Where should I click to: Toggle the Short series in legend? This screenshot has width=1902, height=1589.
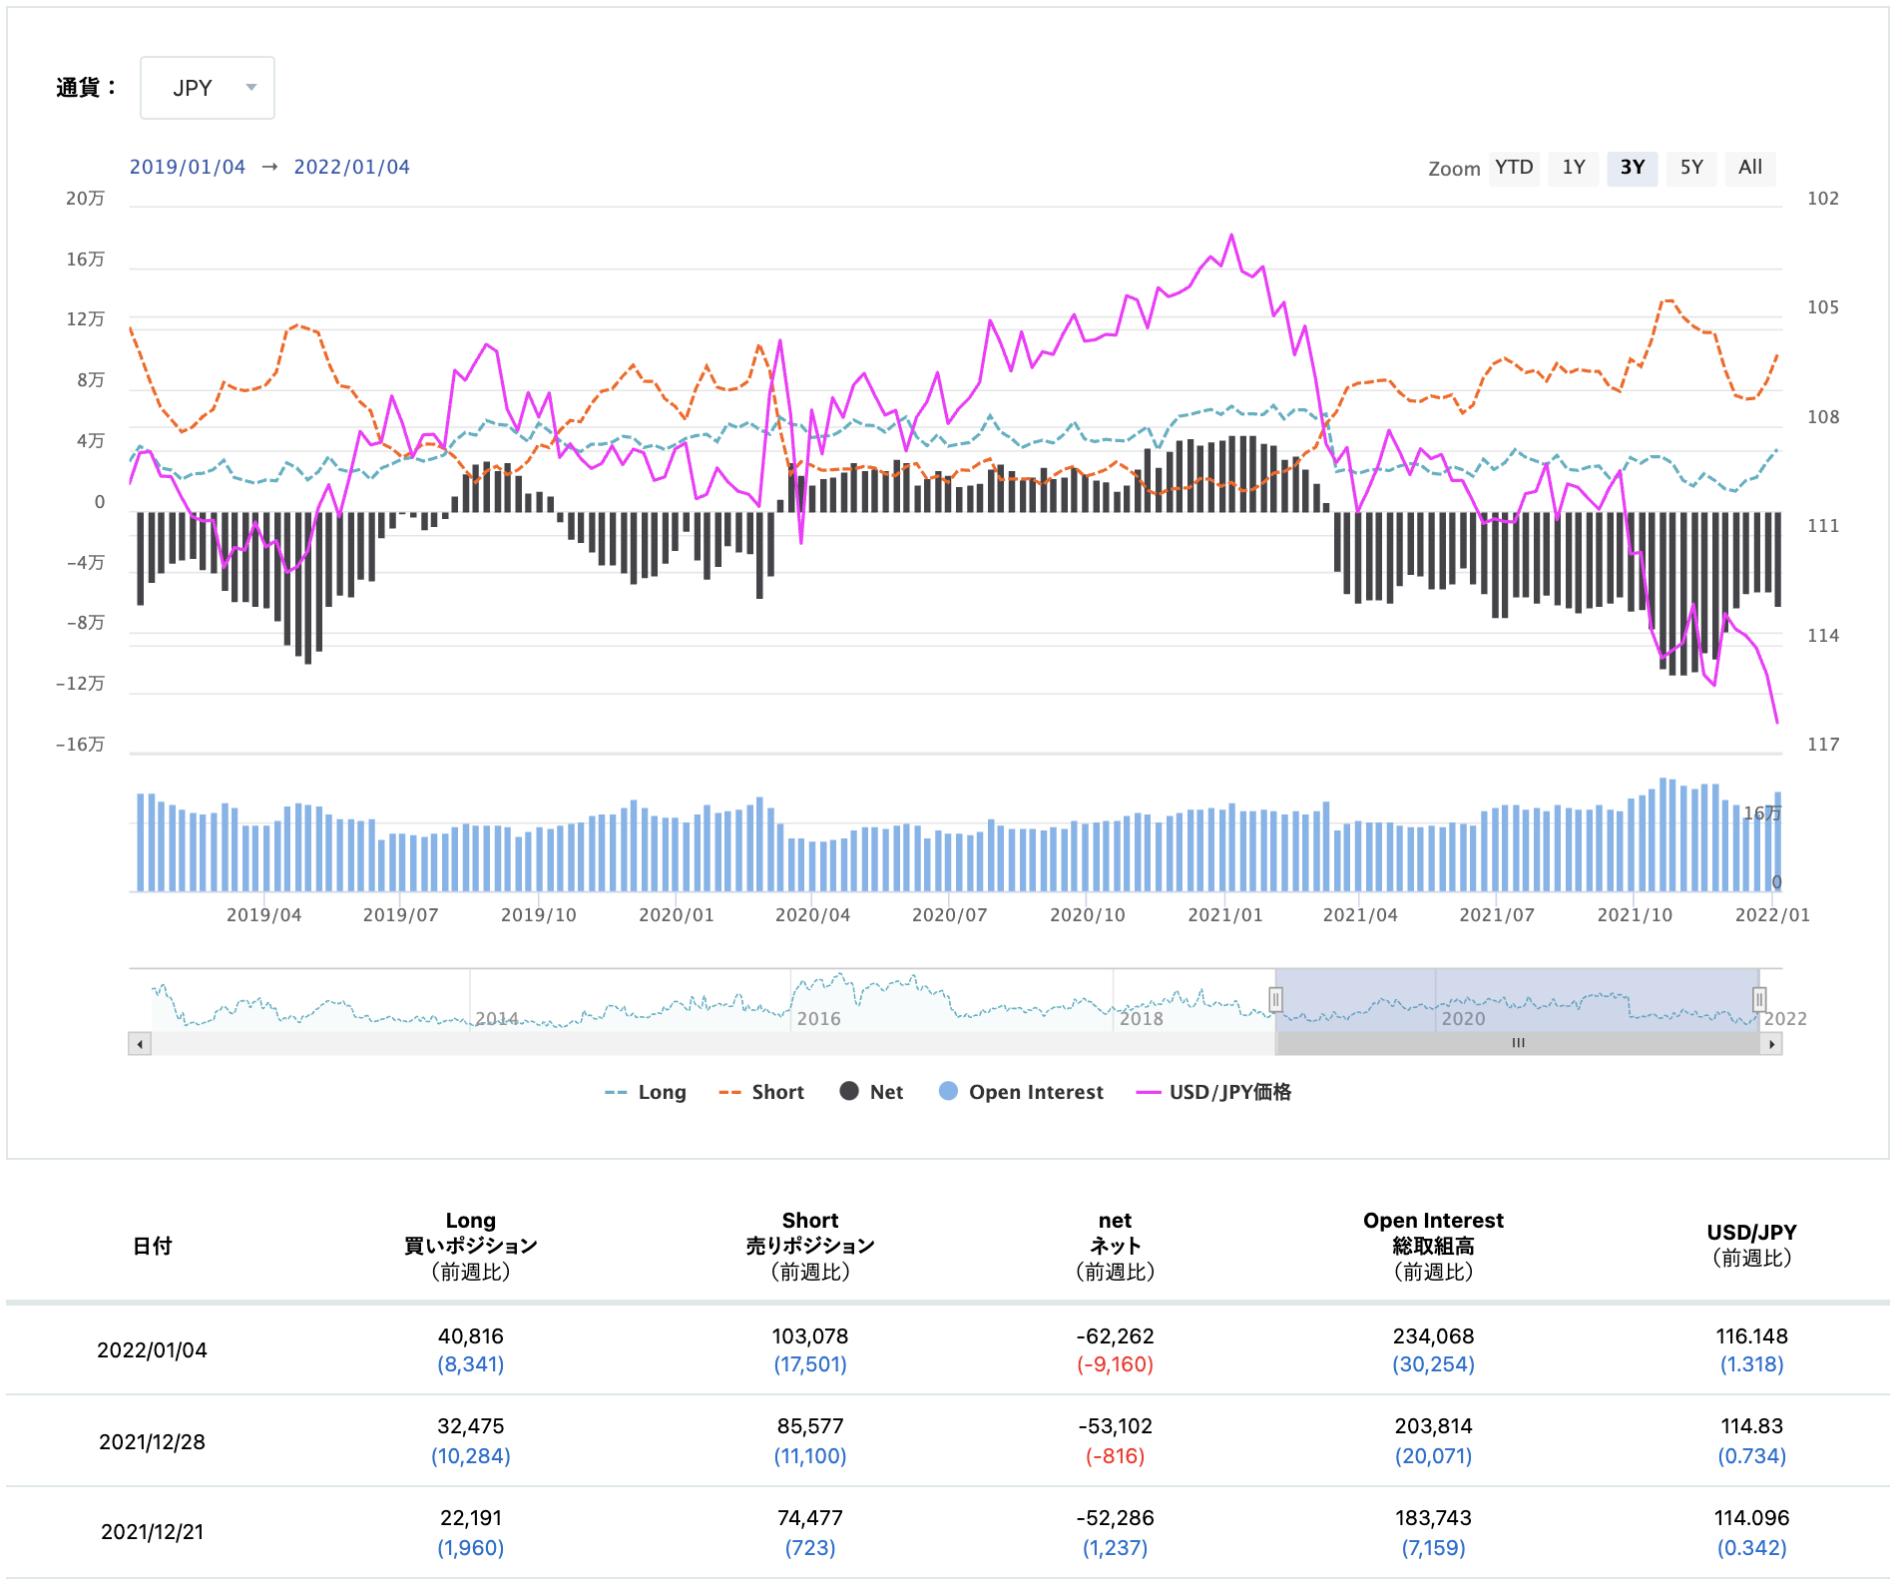[761, 1092]
